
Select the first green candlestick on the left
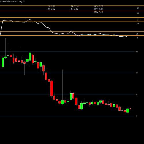[x=3, y=62]
